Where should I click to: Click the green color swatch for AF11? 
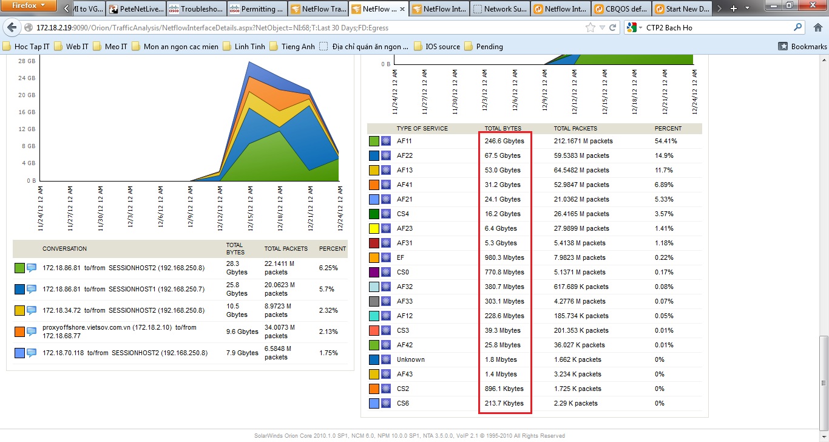(x=374, y=141)
